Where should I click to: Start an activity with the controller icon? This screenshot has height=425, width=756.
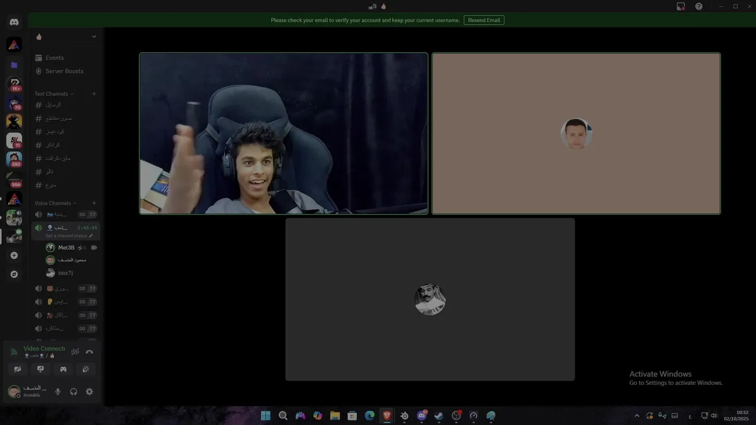point(63,370)
